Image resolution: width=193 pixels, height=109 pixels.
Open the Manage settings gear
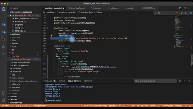coord(3,100)
